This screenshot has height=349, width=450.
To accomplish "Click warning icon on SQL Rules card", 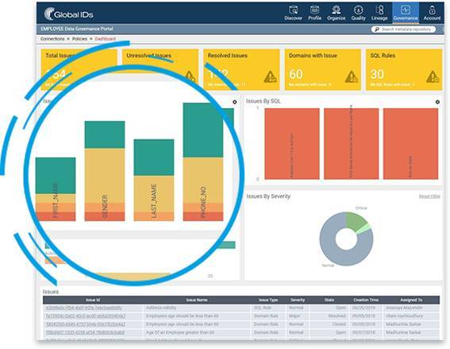I will tap(433, 76).
